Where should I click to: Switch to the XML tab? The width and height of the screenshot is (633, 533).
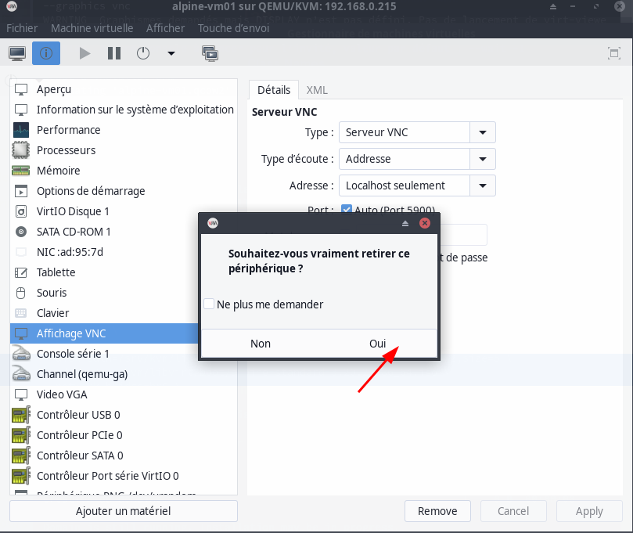pos(317,90)
